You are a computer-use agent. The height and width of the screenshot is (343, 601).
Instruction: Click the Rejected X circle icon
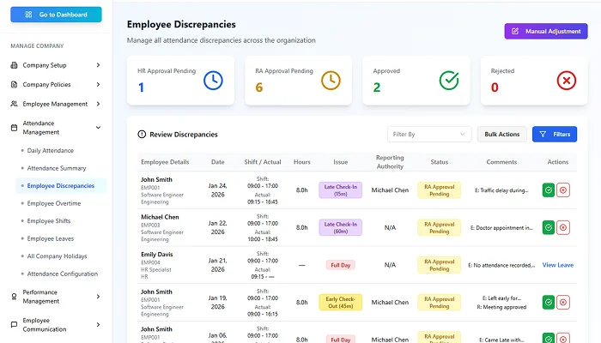tap(566, 81)
